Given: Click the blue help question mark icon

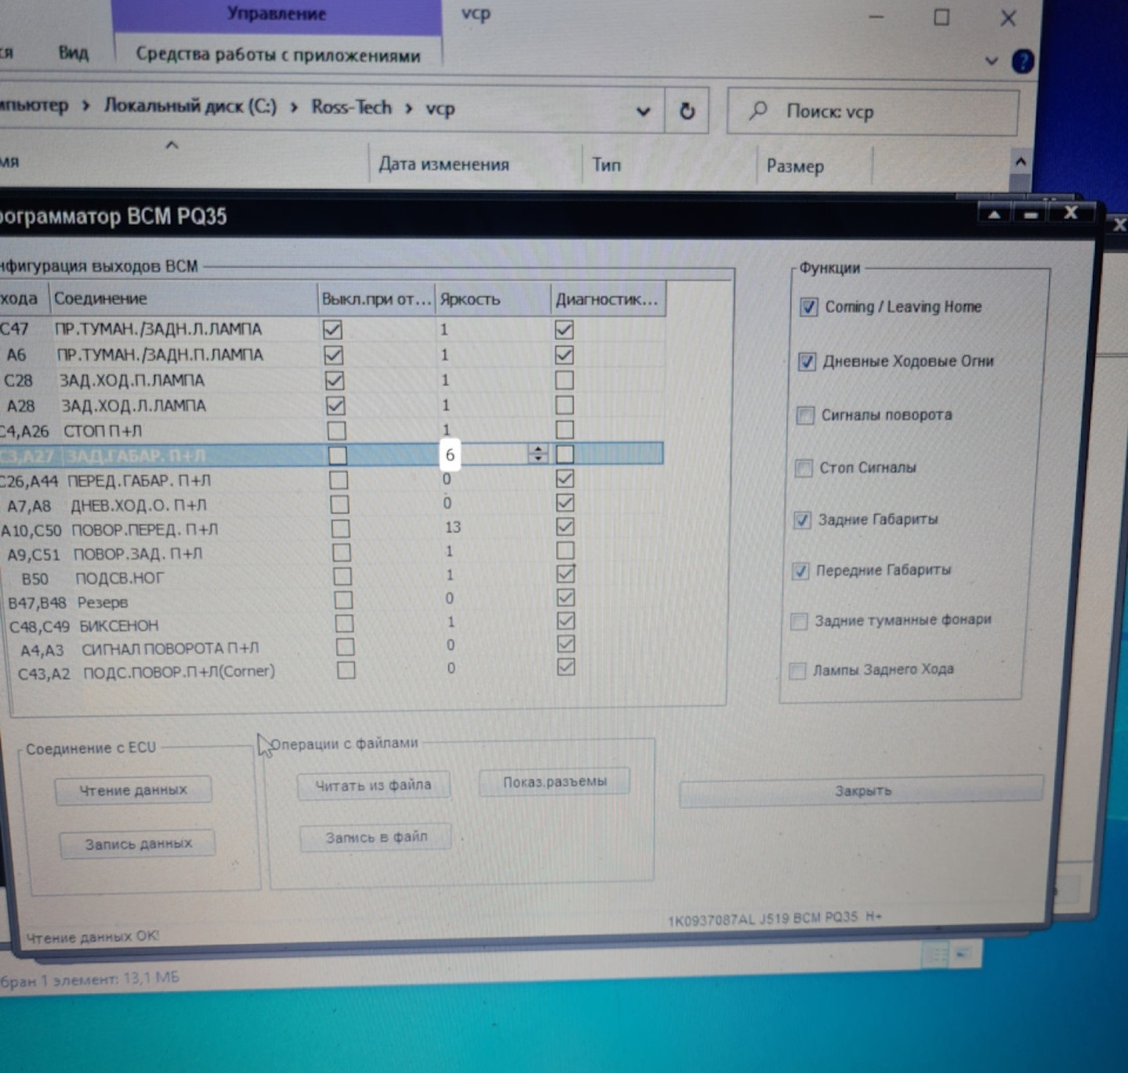Looking at the screenshot, I should 1022,61.
